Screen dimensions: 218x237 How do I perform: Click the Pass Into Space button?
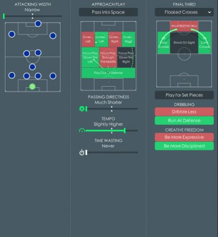(x=108, y=12)
